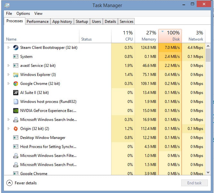Sort by the Status column header

[x=95, y=36]
